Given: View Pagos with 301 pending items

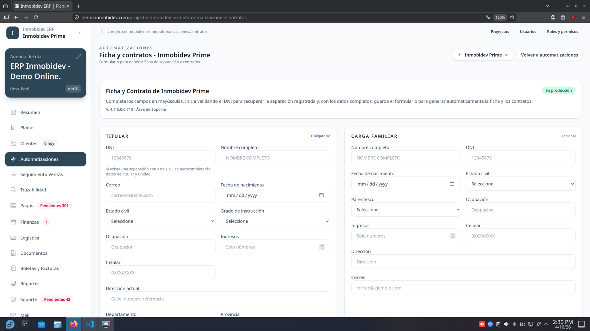Looking at the screenshot, I should pyautogui.click(x=27, y=205).
